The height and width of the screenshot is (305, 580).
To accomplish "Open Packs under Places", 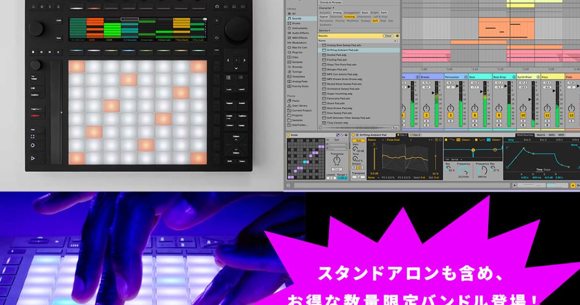I will click(x=295, y=101).
